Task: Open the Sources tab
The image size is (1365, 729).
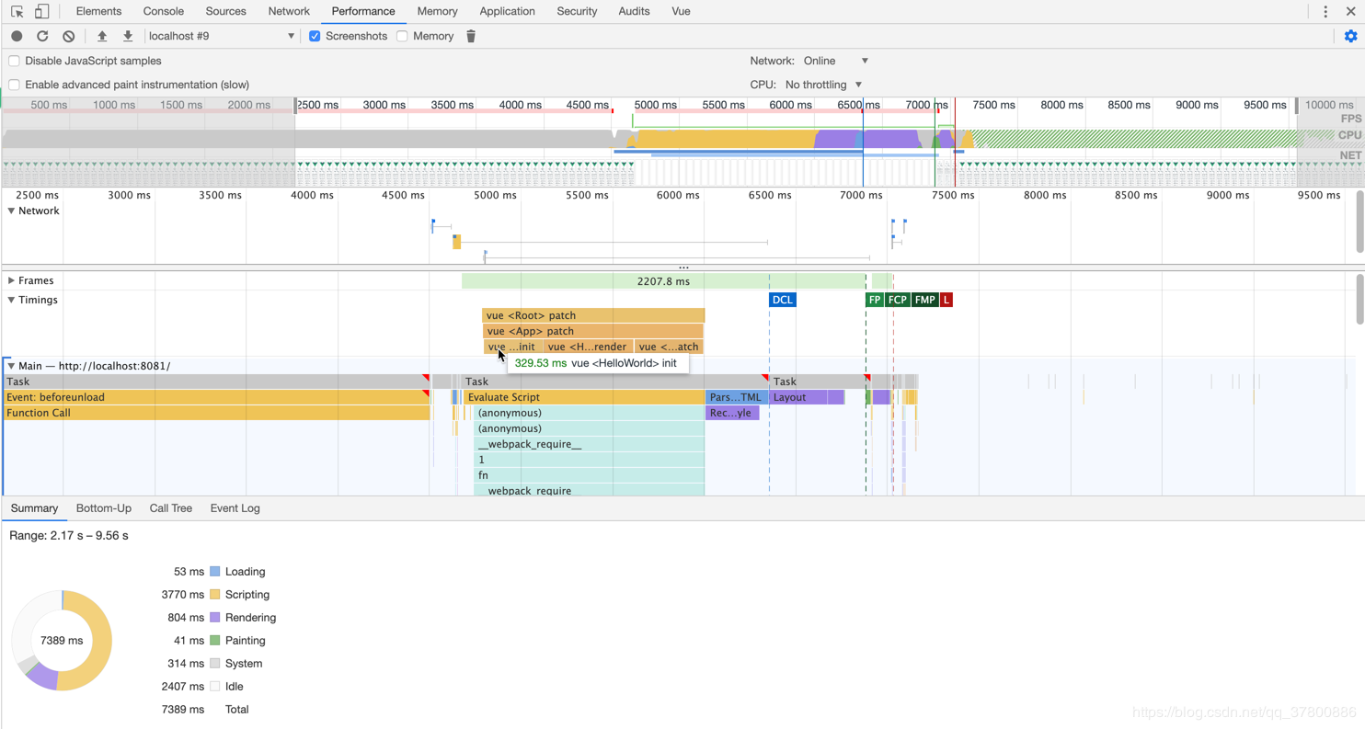Action: click(x=225, y=11)
